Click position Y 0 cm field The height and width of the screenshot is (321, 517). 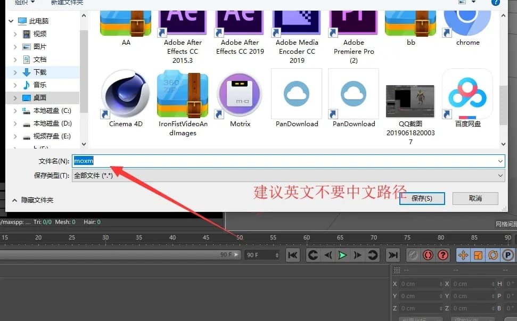(421, 296)
